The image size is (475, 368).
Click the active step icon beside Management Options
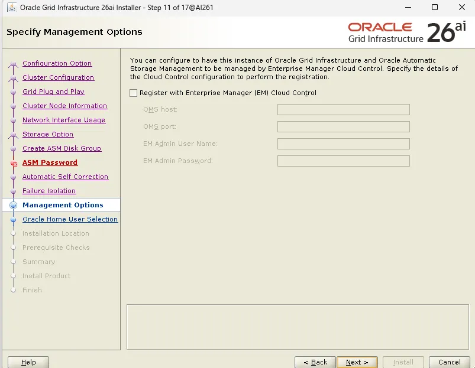click(13, 206)
